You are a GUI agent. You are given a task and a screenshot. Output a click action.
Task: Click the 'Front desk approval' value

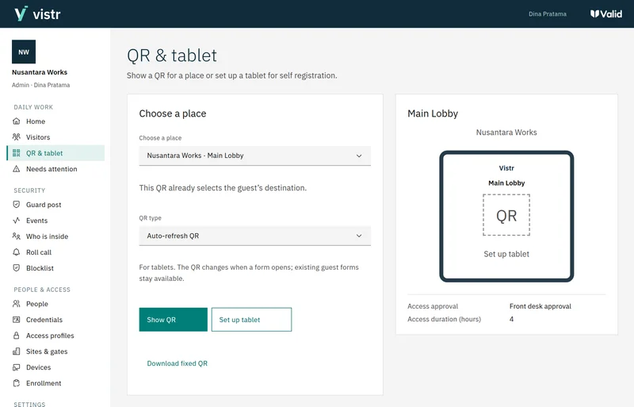click(540, 306)
